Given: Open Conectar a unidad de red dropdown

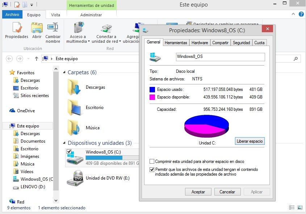Looking at the screenshot, I should [x=120, y=41].
